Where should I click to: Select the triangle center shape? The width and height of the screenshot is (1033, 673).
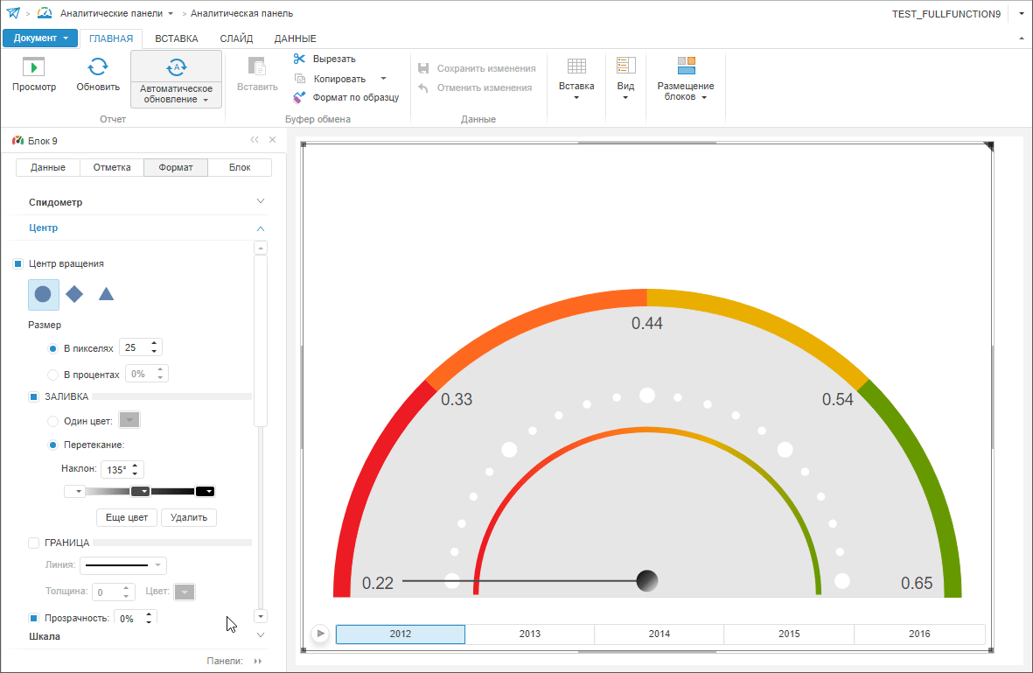pyautogui.click(x=106, y=294)
